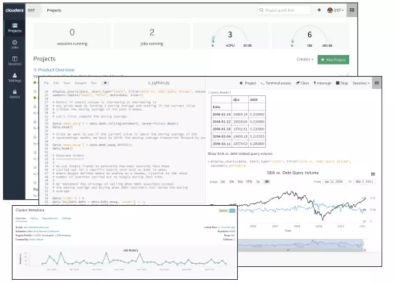Open the Product Overview project link
Screen dimensions: 394x284
(x=56, y=70)
